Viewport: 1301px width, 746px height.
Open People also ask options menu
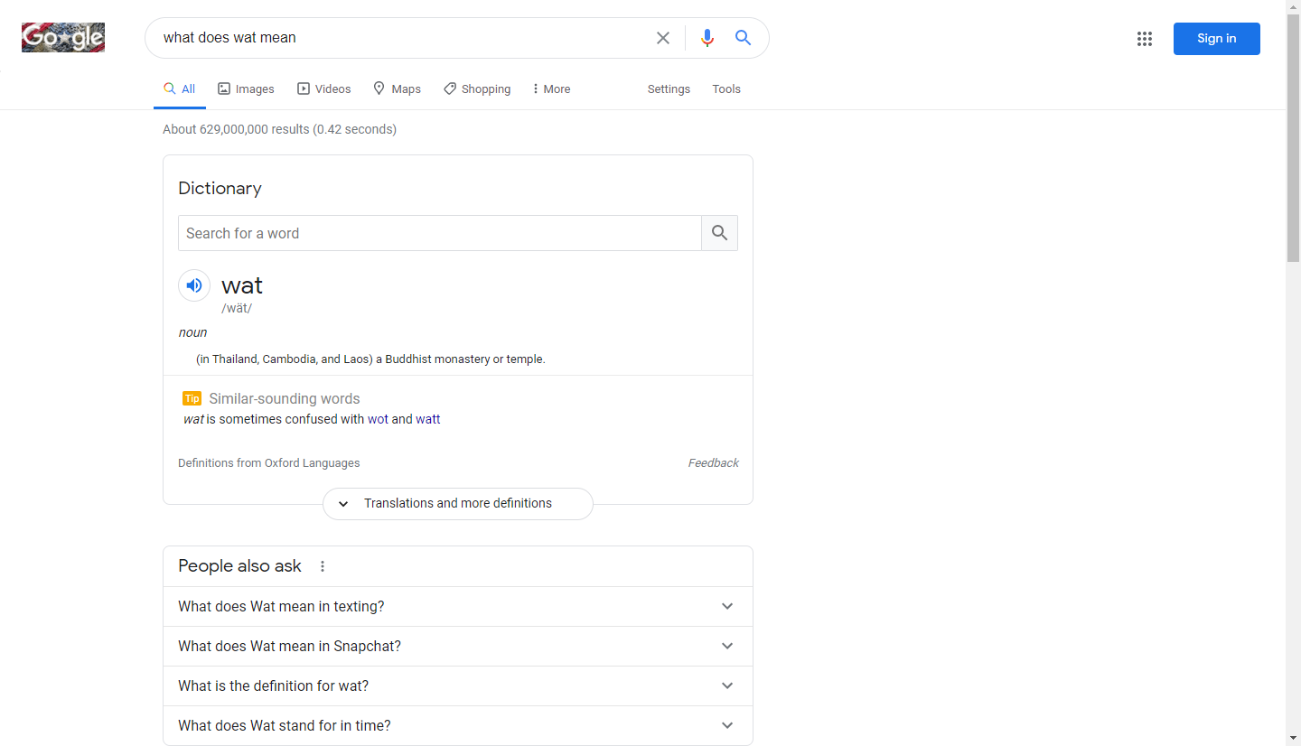(x=323, y=566)
